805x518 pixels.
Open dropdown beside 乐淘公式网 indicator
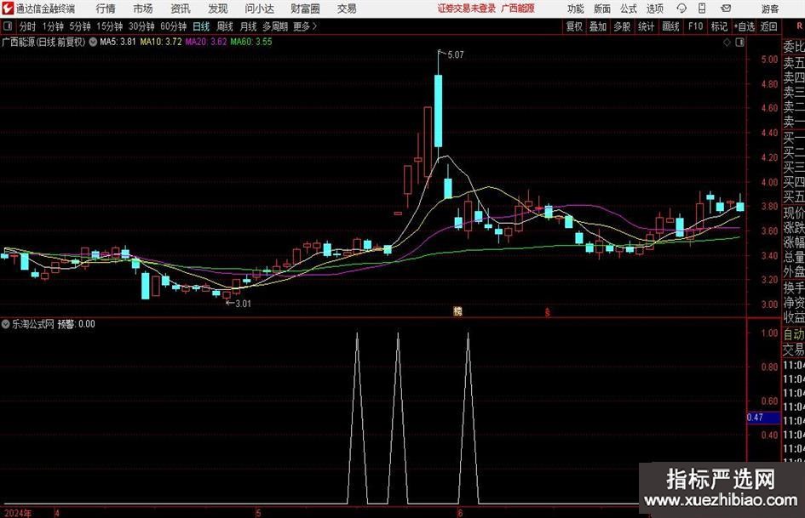coord(6,324)
